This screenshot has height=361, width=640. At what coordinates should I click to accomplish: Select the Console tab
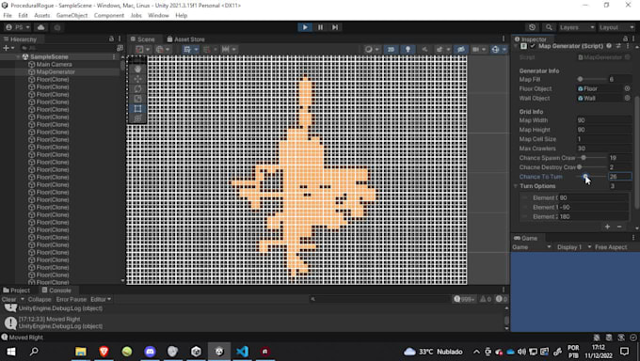tap(56, 290)
